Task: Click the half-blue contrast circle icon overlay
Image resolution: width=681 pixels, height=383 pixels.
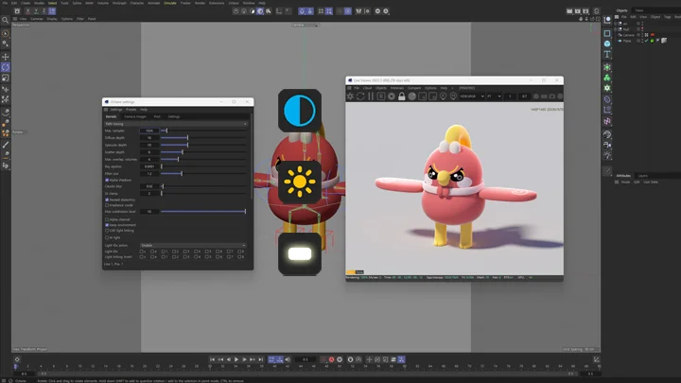Action: click(x=300, y=111)
